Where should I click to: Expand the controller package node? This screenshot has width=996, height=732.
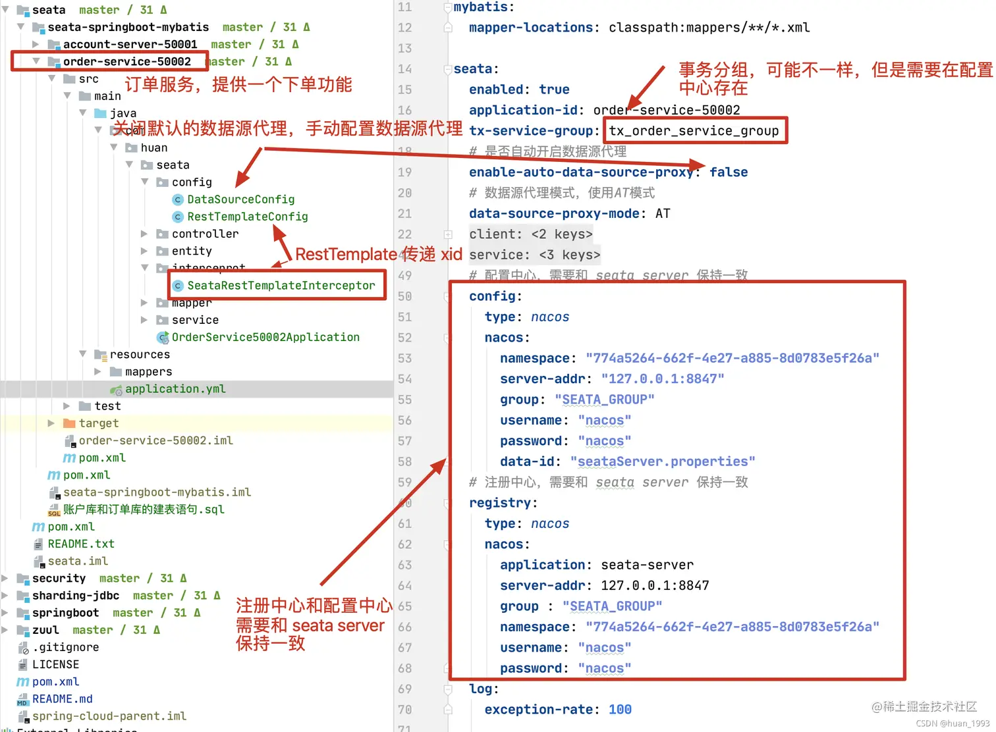(144, 234)
